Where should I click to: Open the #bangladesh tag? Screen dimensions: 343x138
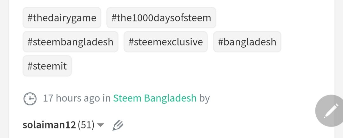click(x=247, y=42)
